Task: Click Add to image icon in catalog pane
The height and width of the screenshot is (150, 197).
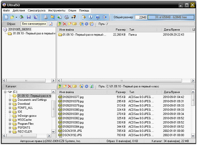Action: point(82,86)
